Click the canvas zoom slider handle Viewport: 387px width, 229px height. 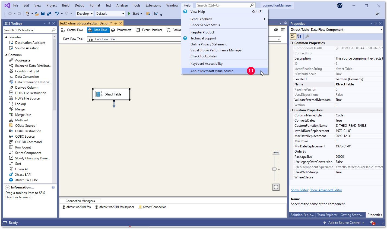tap(275, 169)
